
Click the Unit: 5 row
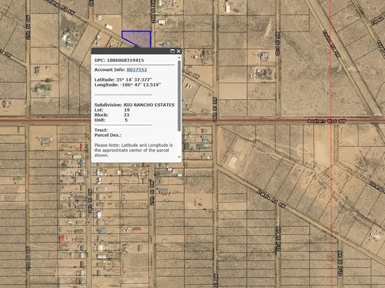111,120
